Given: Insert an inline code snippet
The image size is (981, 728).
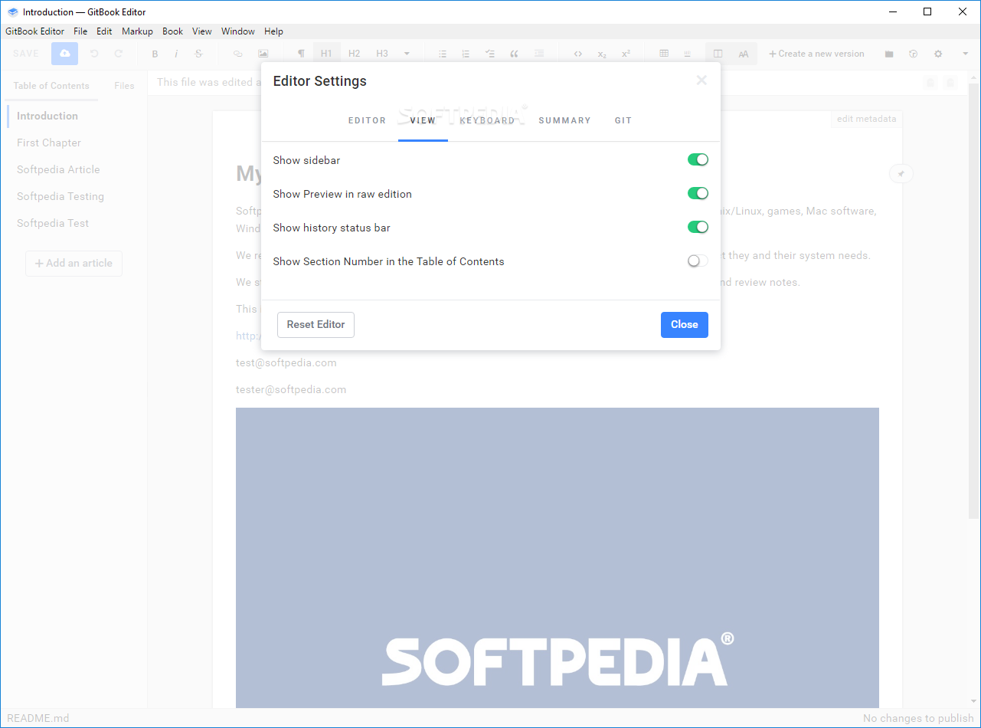Looking at the screenshot, I should [x=578, y=54].
